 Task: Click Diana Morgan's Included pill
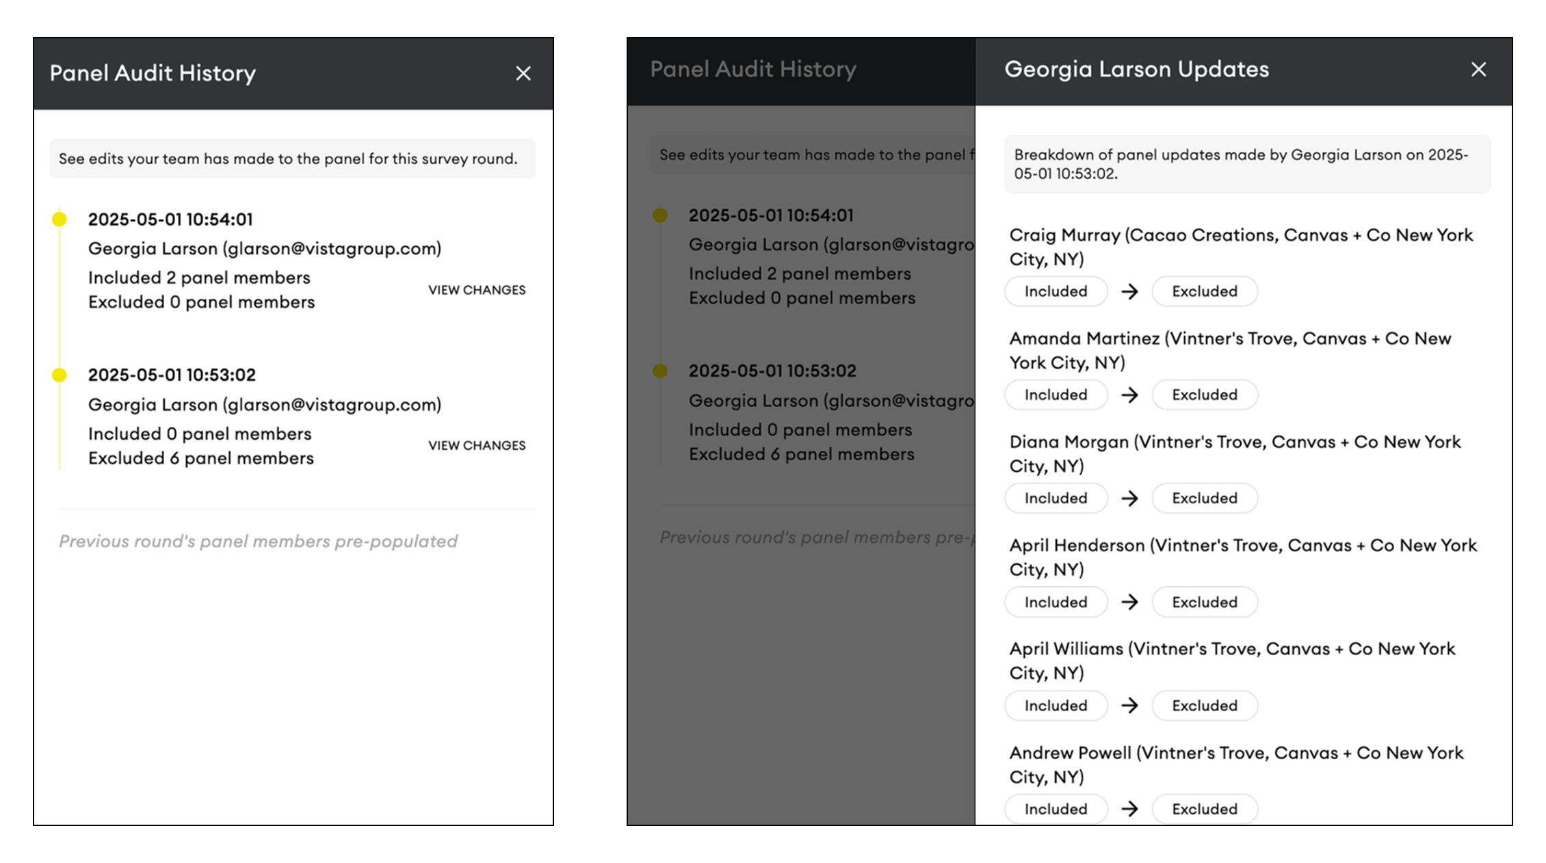click(x=1056, y=498)
